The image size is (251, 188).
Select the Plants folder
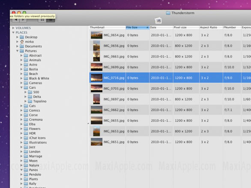[x=33, y=179]
